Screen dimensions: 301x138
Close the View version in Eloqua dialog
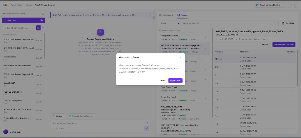(x=180, y=57)
